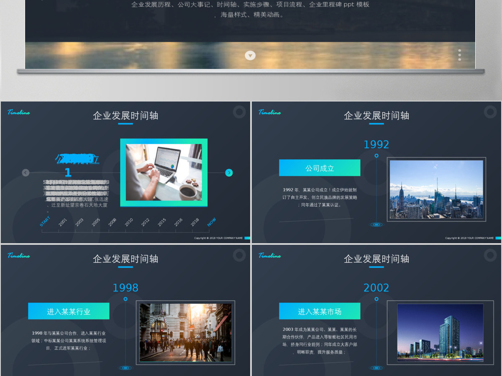Click the cyan right arrow beside the laptop photo
Viewport: 502px width, 376px height.
pos(229,173)
